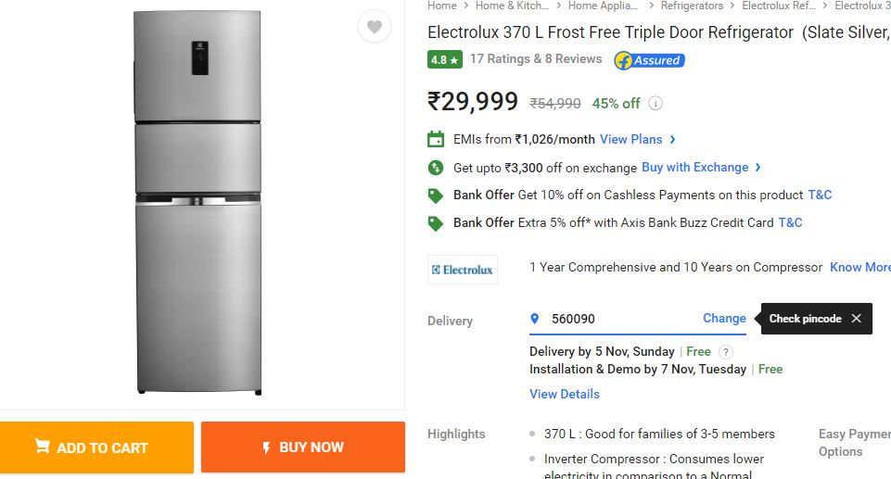The width and height of the screenshot is (891, 479).
Task: Open the Refrigerators breadcrumb
Action: click(692, 6)
